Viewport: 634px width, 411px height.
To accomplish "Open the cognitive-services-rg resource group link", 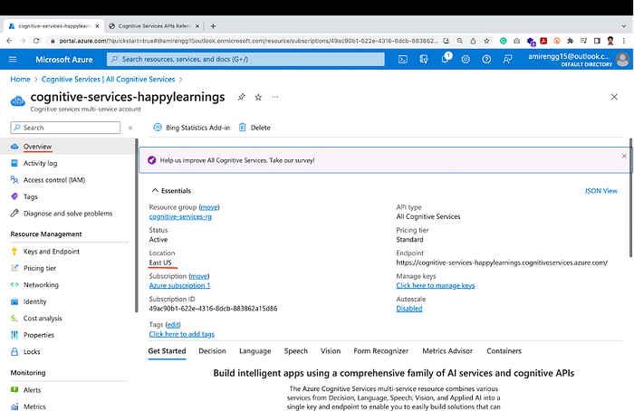I will coord(180,216).
